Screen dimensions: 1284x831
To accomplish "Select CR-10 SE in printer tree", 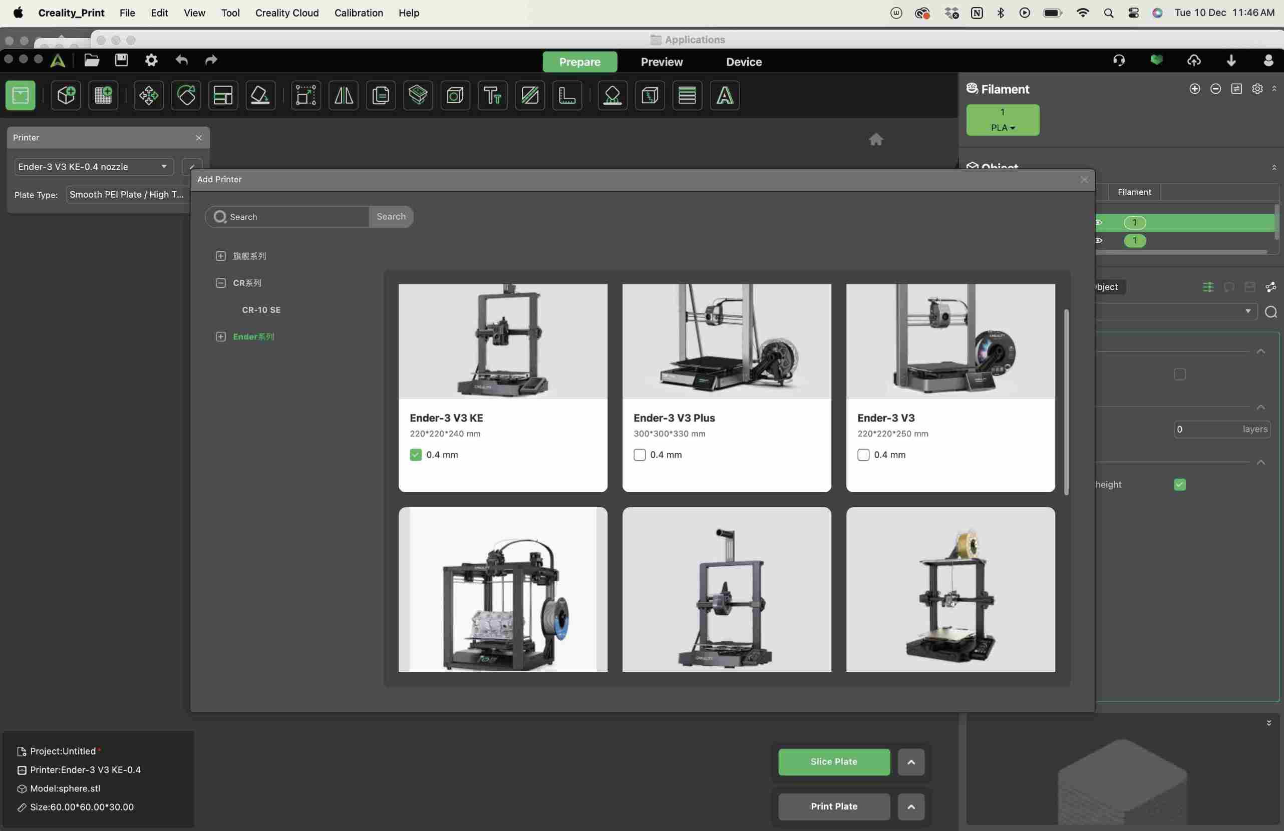I will tap(261, 309).
